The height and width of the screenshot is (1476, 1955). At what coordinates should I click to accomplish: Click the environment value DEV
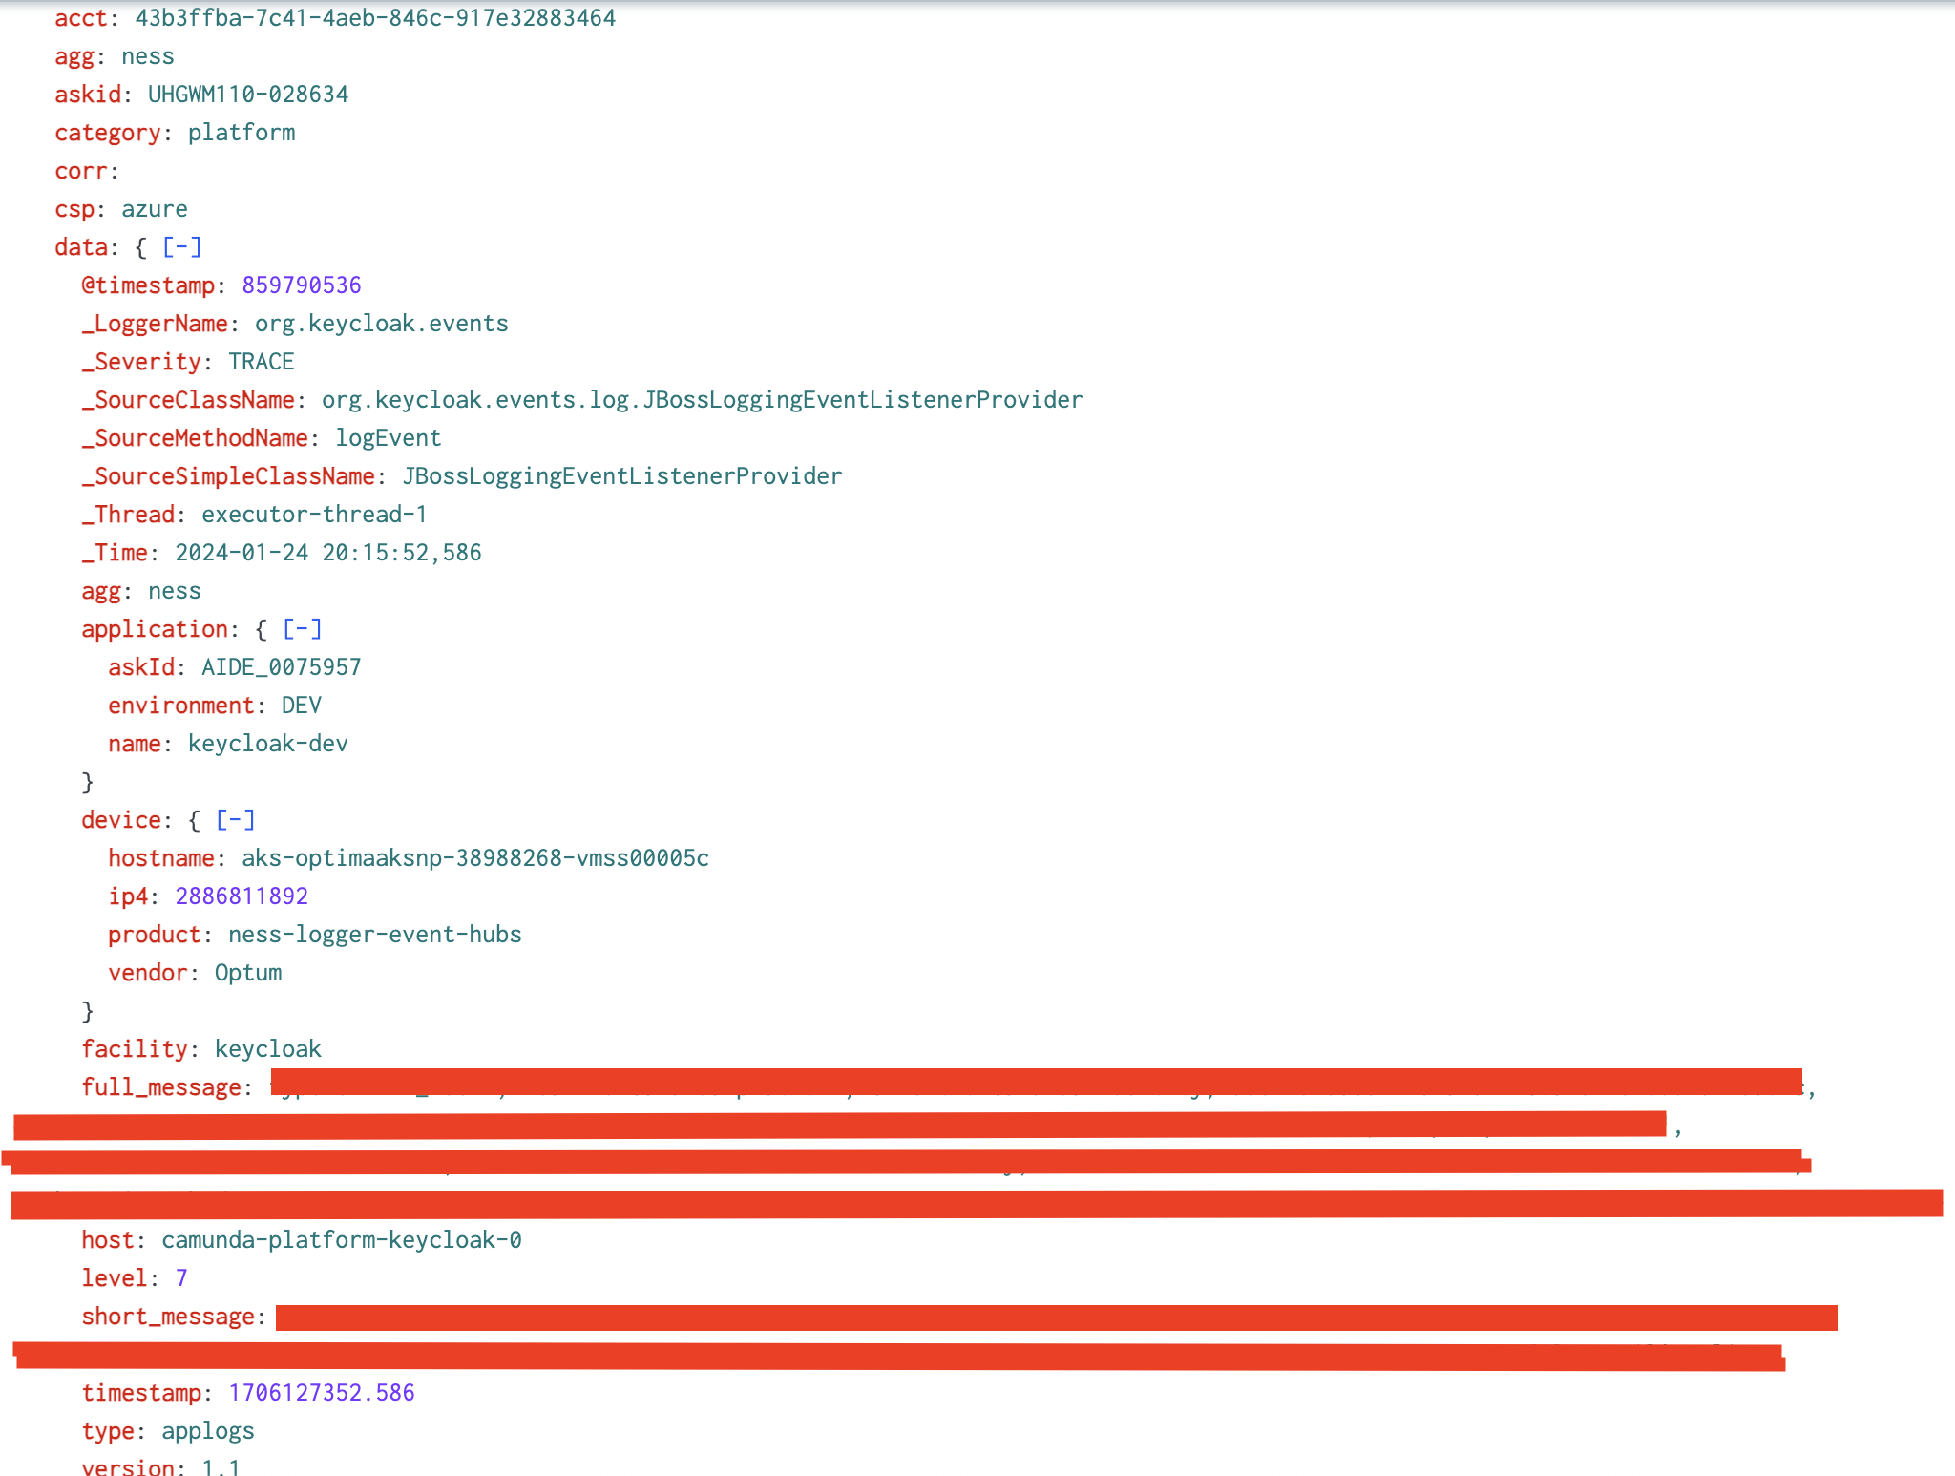click(x=302, y=706)
